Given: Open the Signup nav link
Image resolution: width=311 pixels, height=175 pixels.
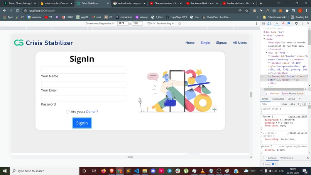Looking at the screenshot, I should 221,43.
